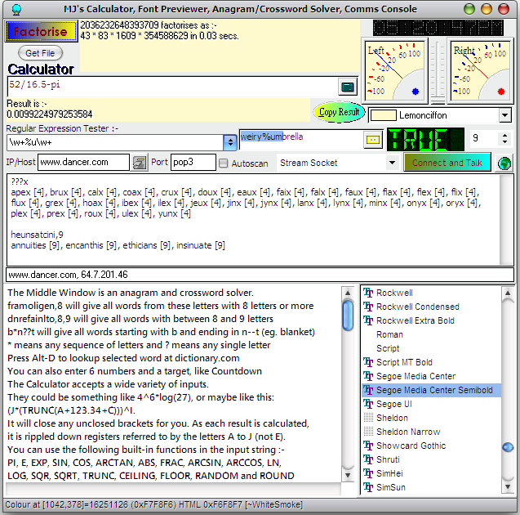The image size is (520, 515).
Task: Increase the number spinner showing 9
Action: [504, 136]
